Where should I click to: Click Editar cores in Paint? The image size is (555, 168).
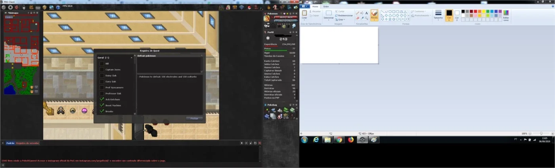(x=506, y=15)
